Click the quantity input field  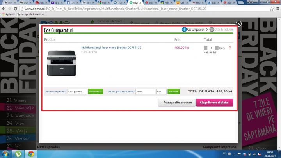pyautogui.click(x=211, y=48)
